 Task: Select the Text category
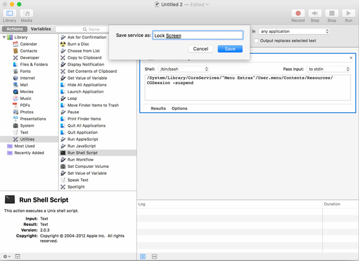pyautogui.click(x=24, y=133)
